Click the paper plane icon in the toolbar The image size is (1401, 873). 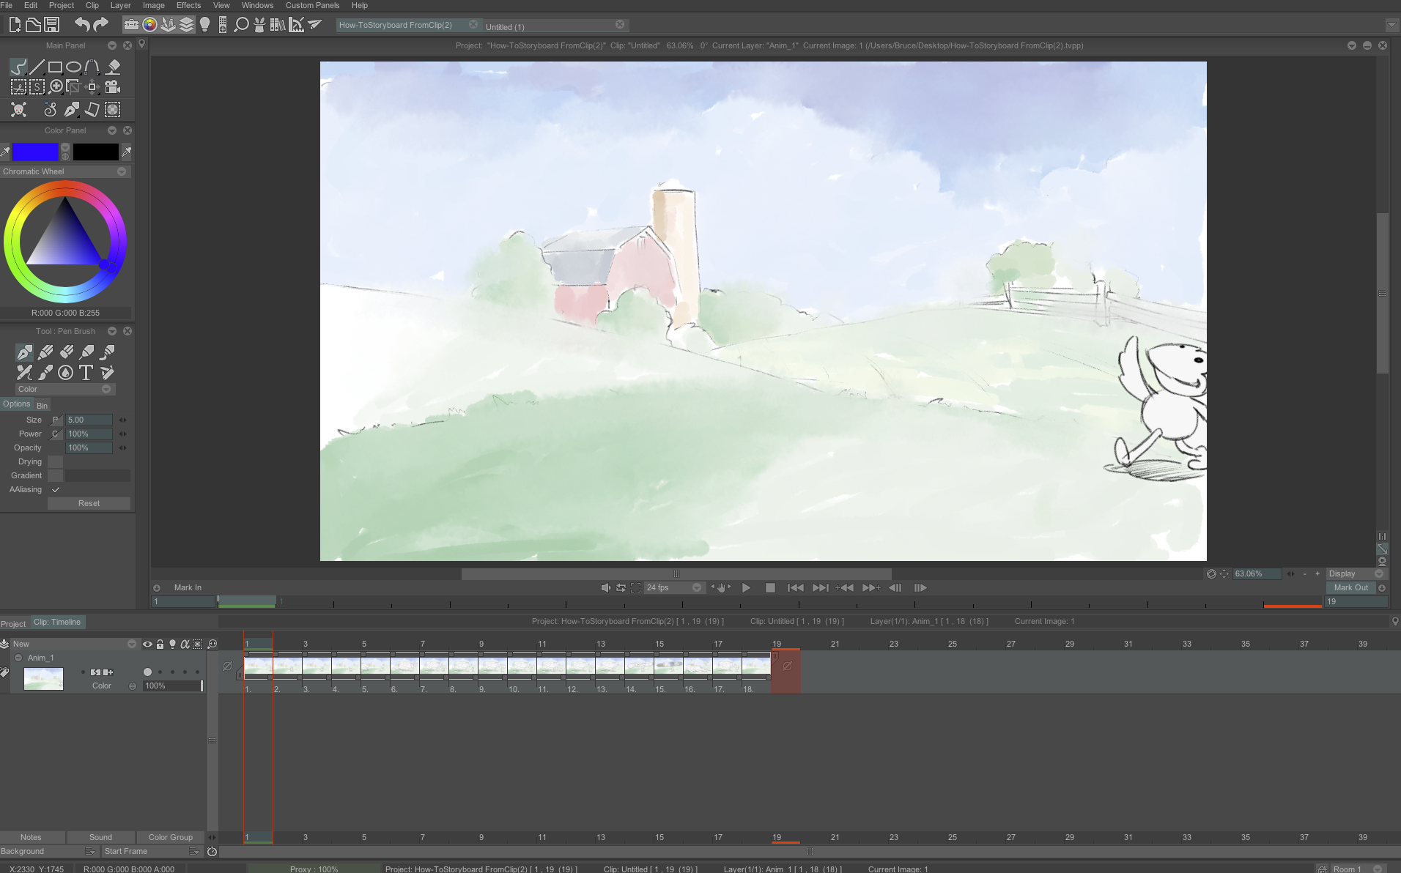315,25
